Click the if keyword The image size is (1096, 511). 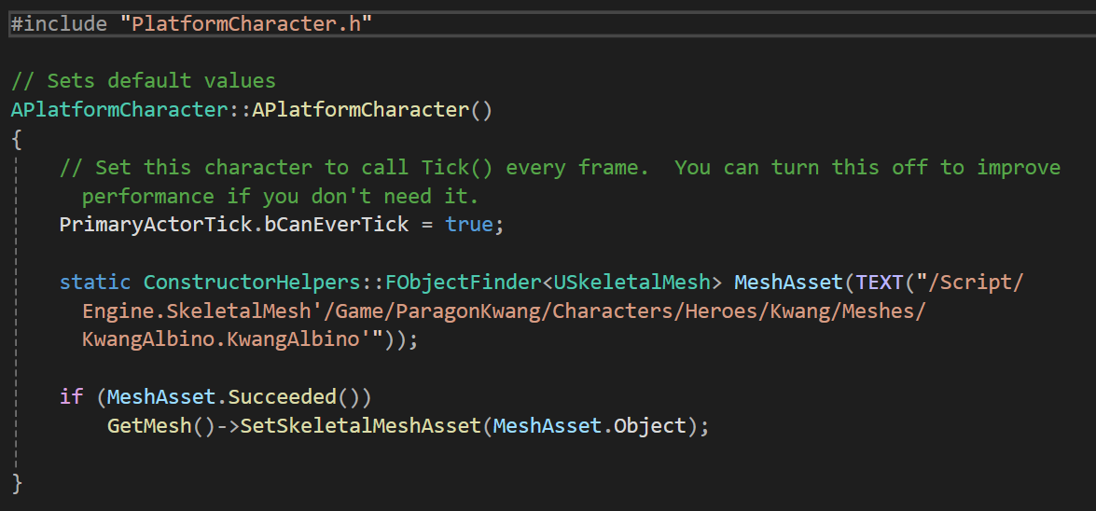(71, 397)
